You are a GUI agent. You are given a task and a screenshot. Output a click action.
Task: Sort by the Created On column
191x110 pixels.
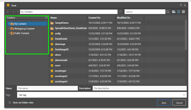[x=101, y=18]
